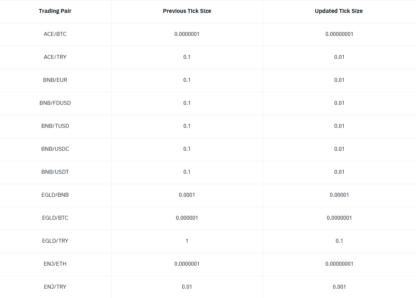Click the BNB/FDUSD pair cell
The image size is (416, 298).
55,103
